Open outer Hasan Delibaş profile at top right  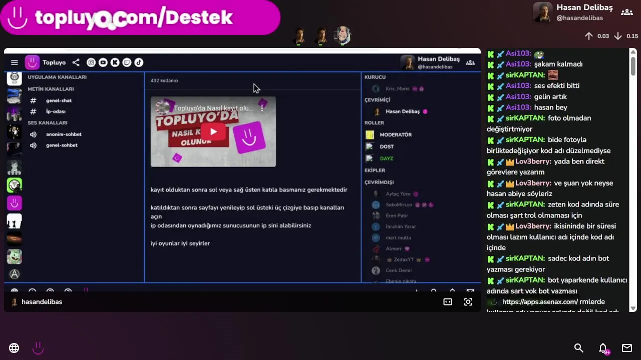coord(573,12)
